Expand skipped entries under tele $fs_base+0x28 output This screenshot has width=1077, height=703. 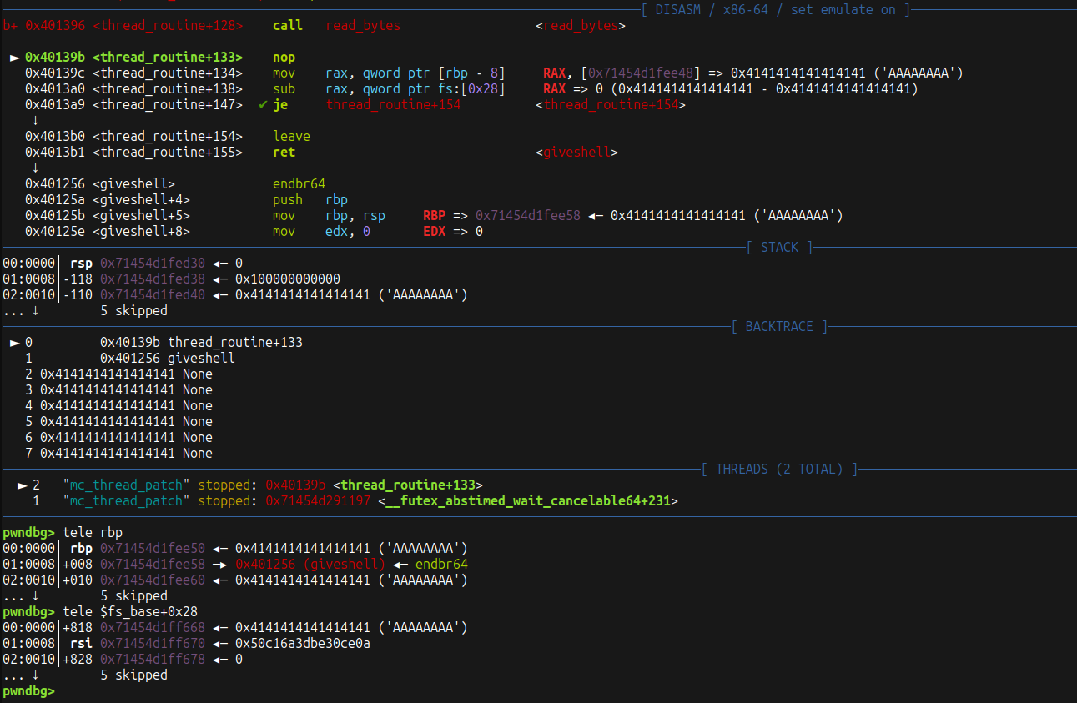click(133, 675)
